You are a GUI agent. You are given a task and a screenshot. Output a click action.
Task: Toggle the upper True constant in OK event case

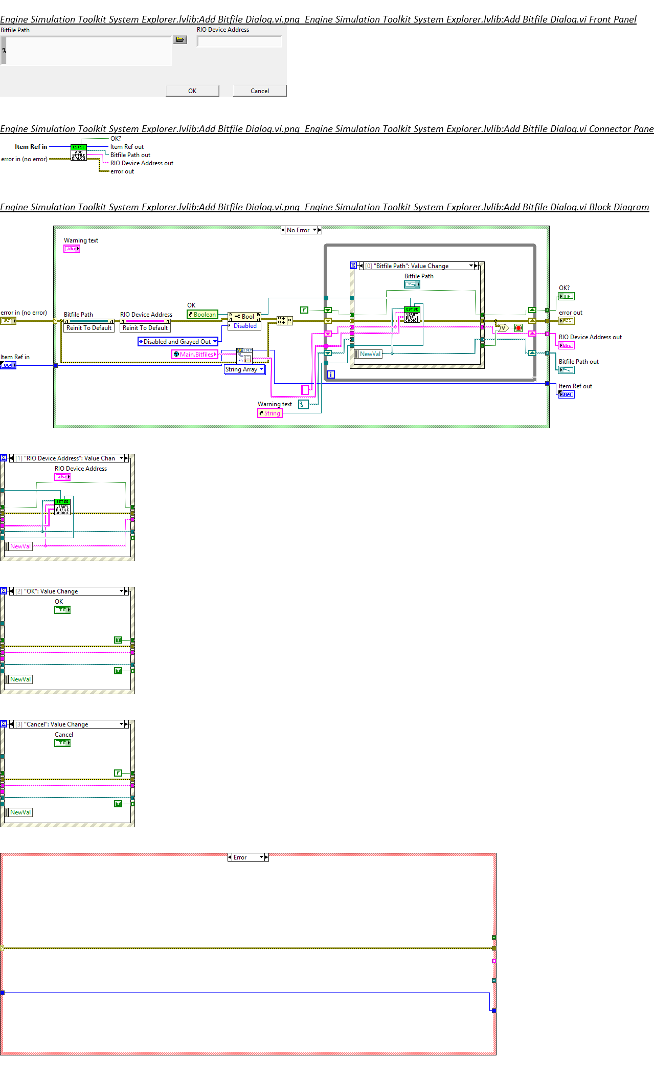click(118, 640)
